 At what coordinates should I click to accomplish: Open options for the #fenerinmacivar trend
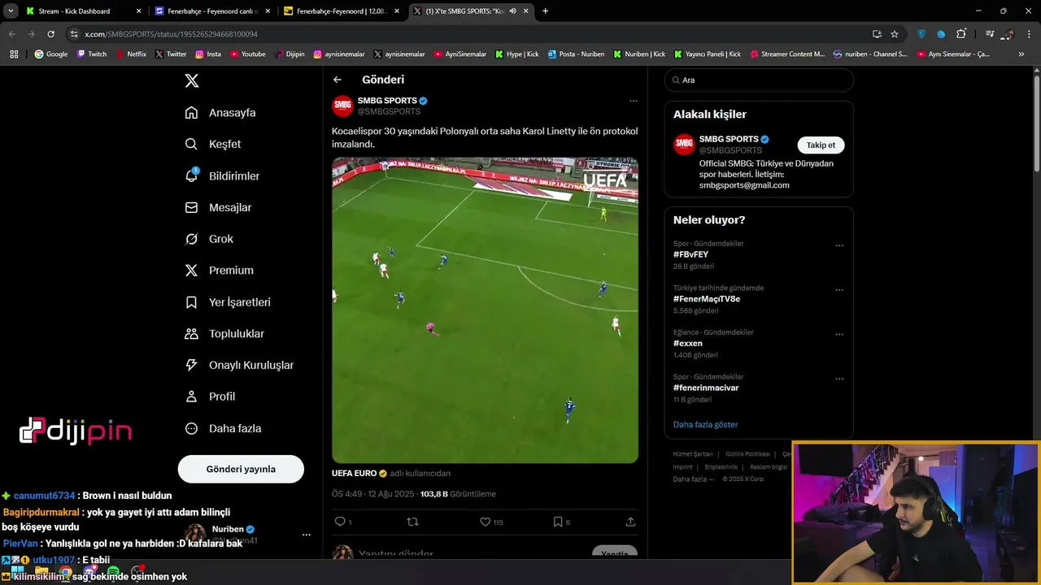point(839,379)
